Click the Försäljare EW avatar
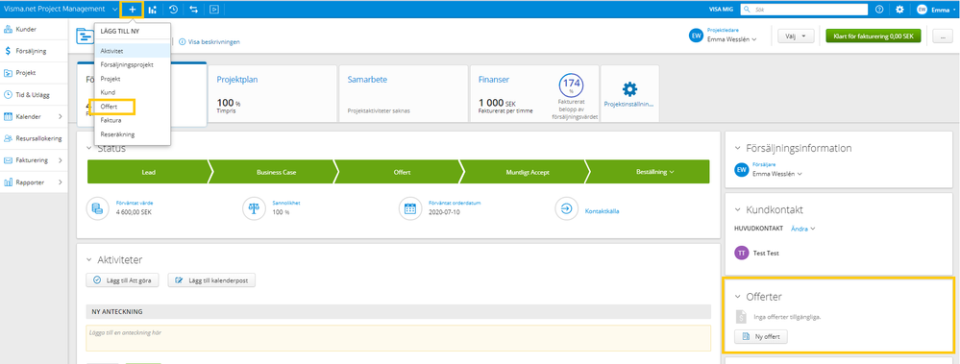 [x=742, y=170]
